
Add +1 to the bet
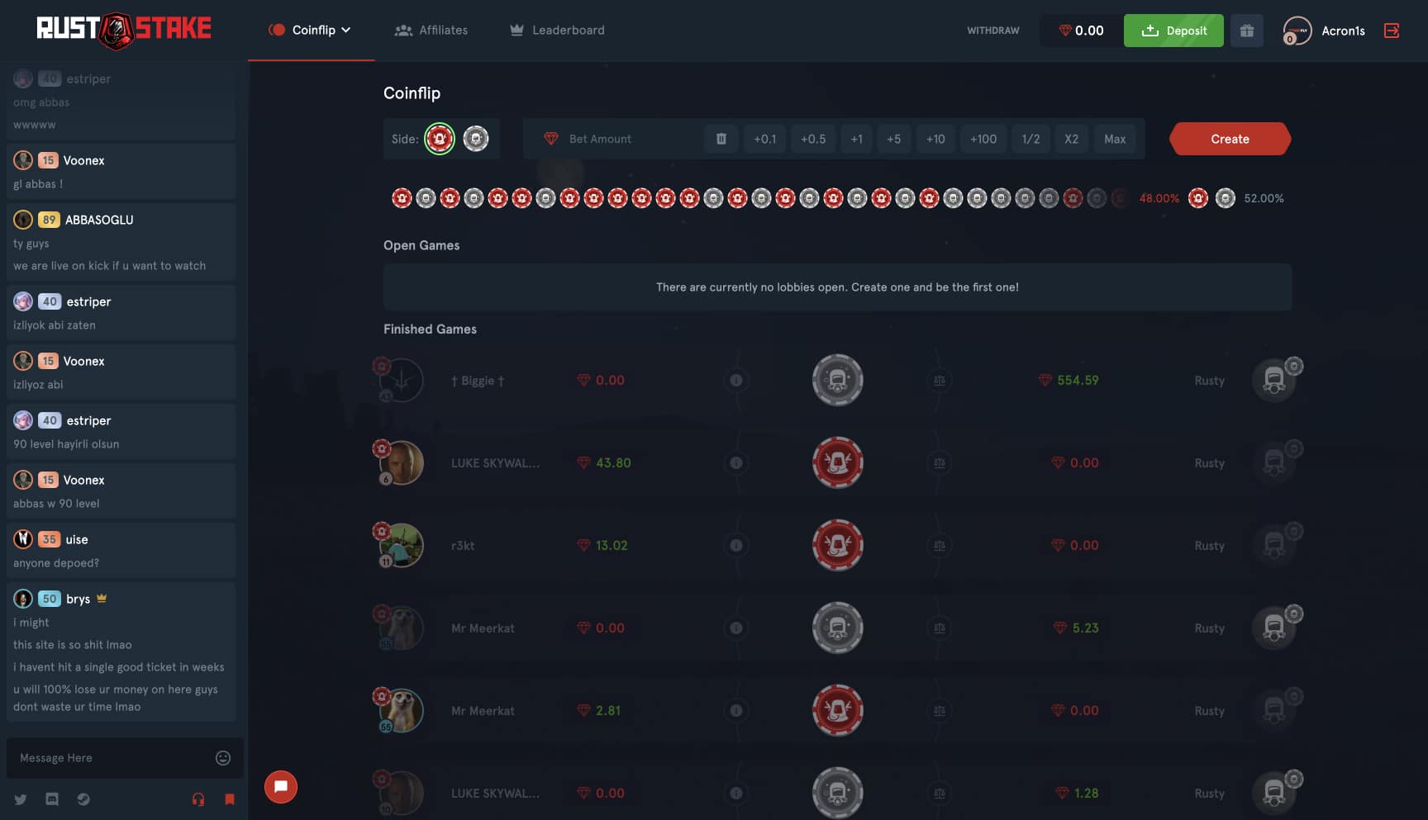pos(857,139)
